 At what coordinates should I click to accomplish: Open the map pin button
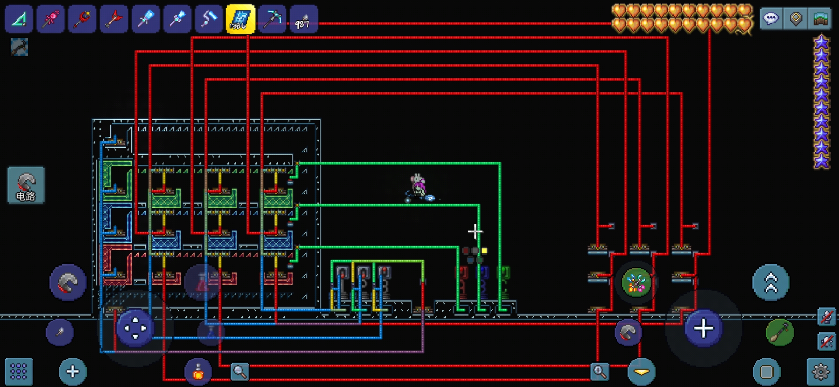point(796,18)
